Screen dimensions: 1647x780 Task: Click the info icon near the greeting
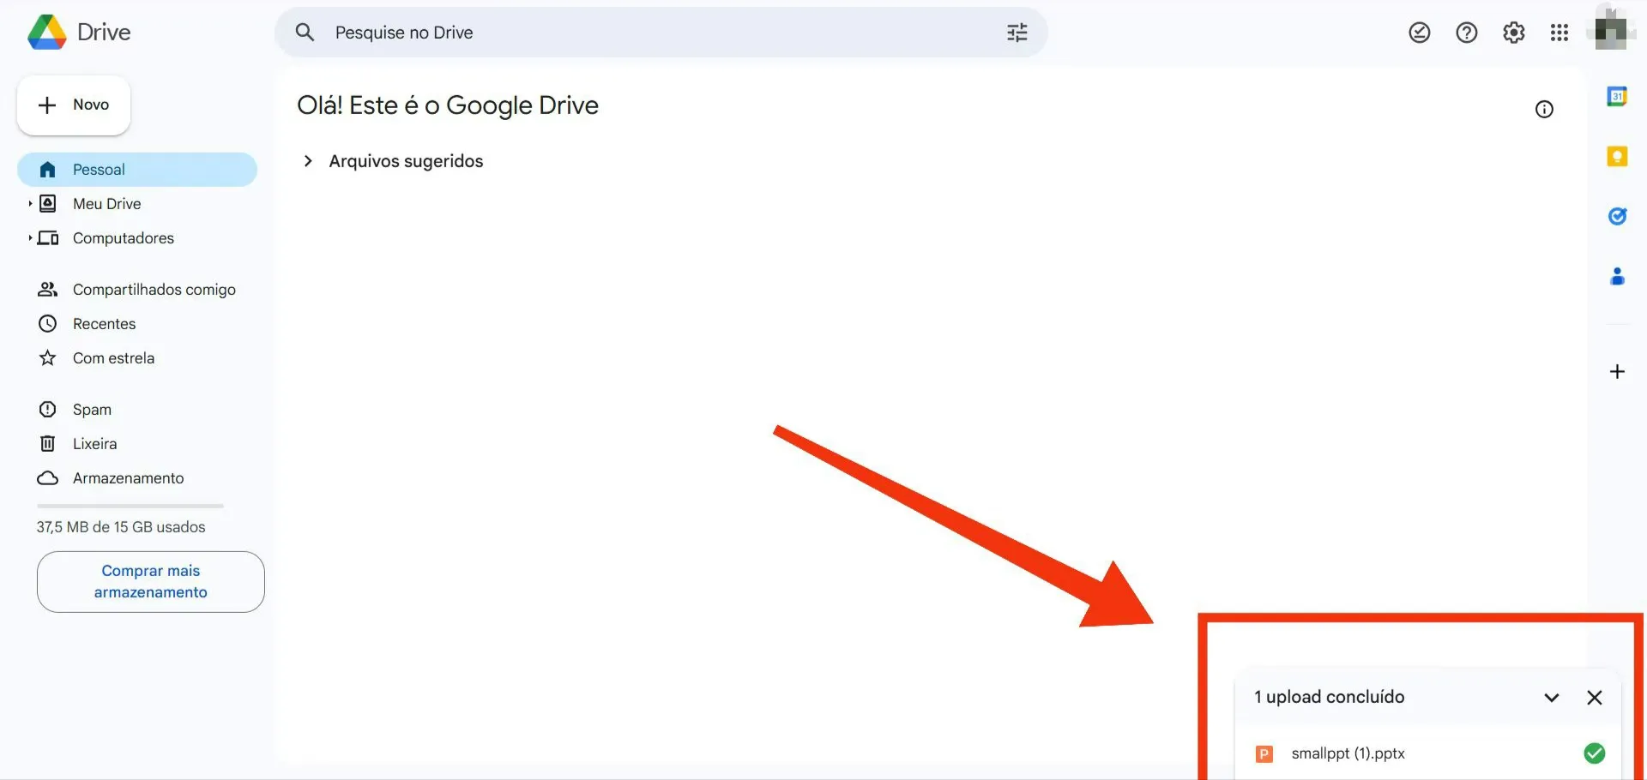pyautogui.click(x=1544, y=109)
